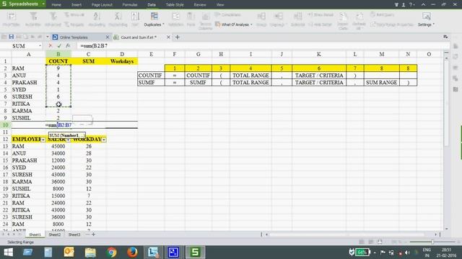This screenshot has height=259, width=462.
Task: Launch Firefox from the taskbar
Action: click(x=132, y=253)
